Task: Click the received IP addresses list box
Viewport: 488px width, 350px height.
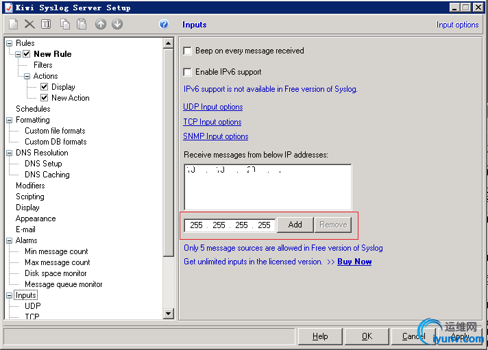Action: coord(268,187)
